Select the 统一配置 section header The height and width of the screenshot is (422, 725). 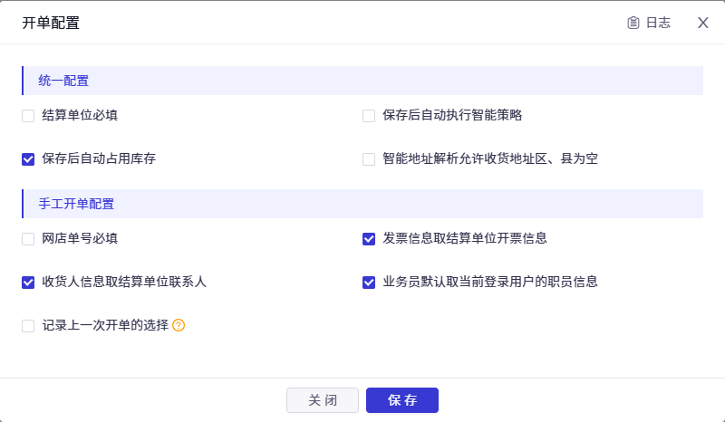point(362,81)
